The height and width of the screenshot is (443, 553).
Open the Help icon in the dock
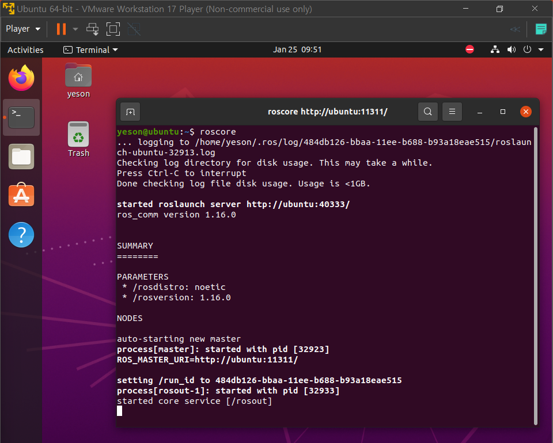[x=21, y=235]
